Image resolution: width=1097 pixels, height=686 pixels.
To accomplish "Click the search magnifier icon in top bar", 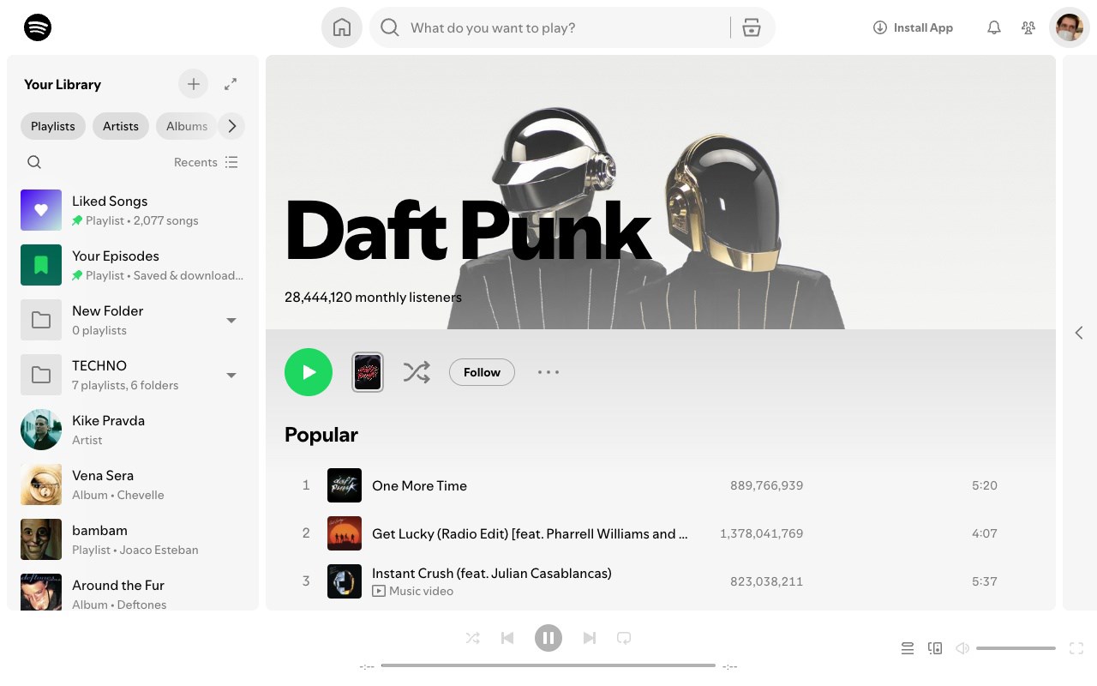I will click(x=390, y=27).
